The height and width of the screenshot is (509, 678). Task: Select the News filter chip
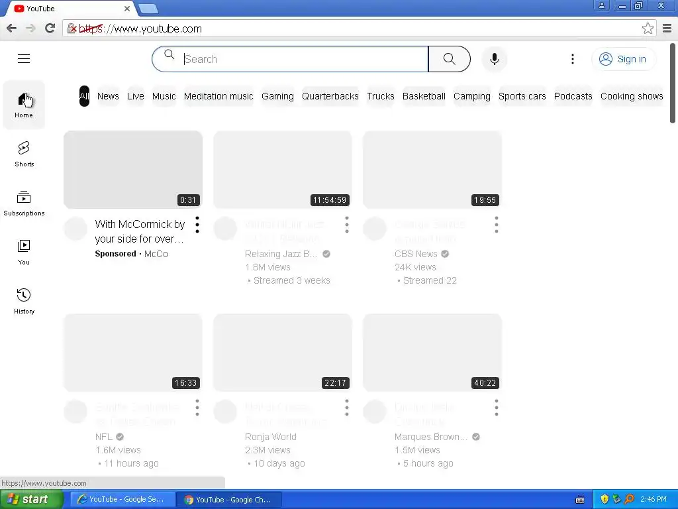pos(108,96)
